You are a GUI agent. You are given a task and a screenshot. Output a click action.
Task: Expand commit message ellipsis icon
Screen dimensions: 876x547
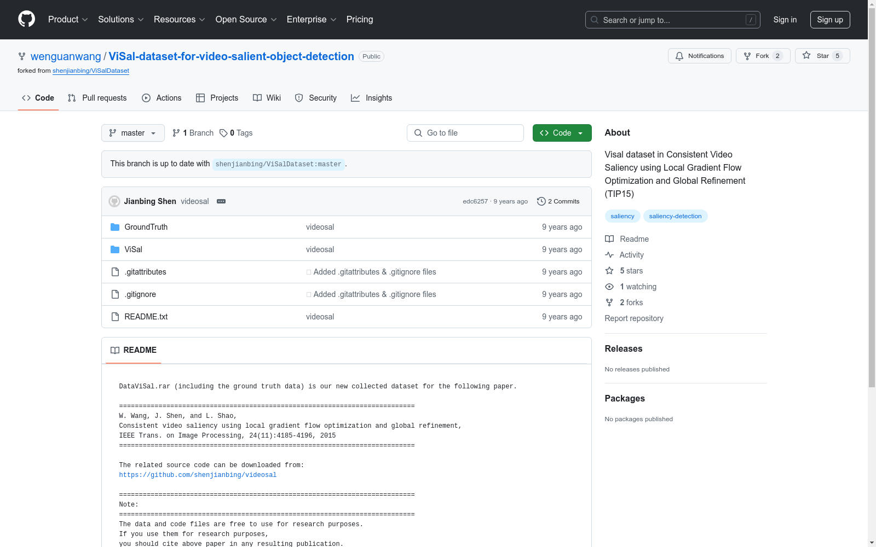point(221,201)
